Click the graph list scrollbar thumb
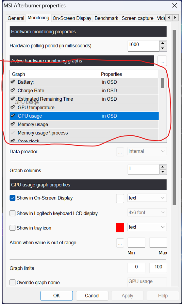The height and width of the screenshot is (304, 182). pos(163,83)
